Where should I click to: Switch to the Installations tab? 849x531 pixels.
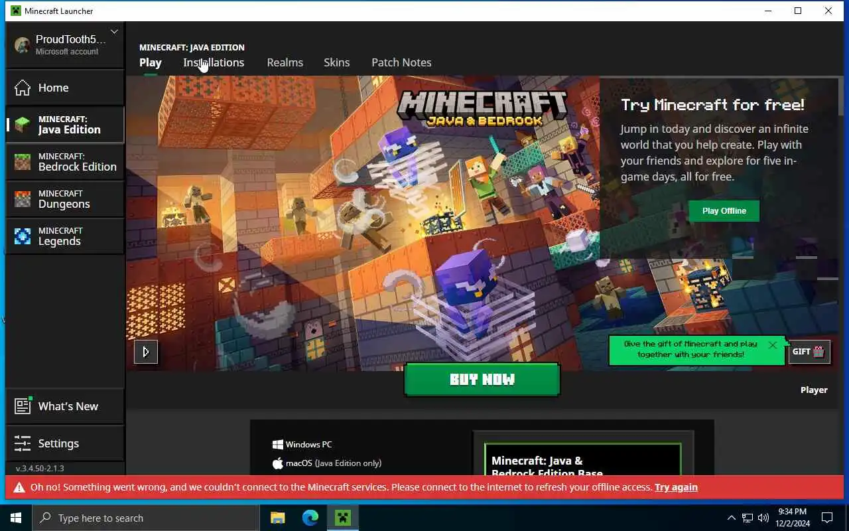click(x=214, y=62)
